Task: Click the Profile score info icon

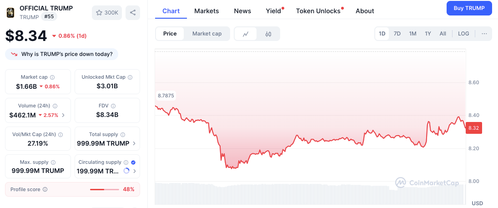Action: click(x=45, y=189)
